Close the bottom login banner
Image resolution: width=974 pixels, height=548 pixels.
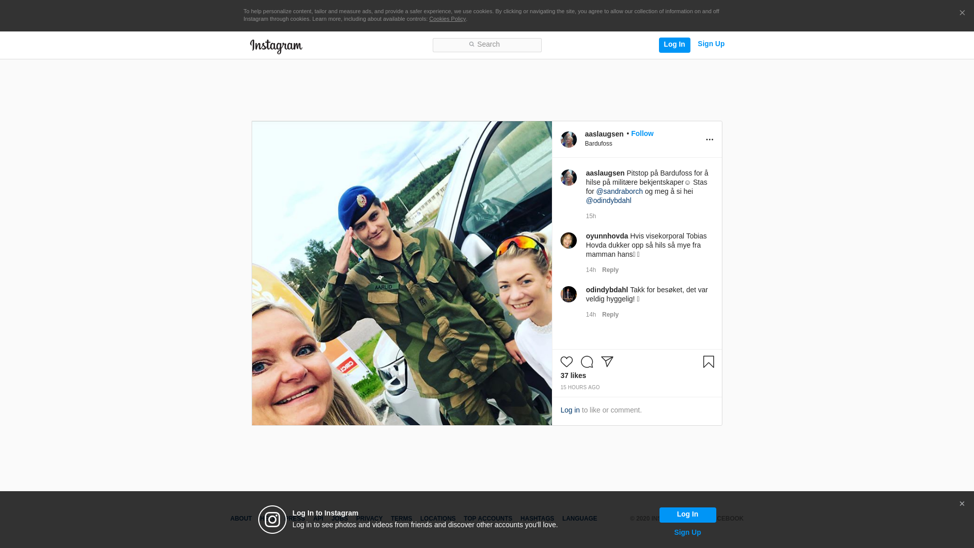click(x=961, y=504)
